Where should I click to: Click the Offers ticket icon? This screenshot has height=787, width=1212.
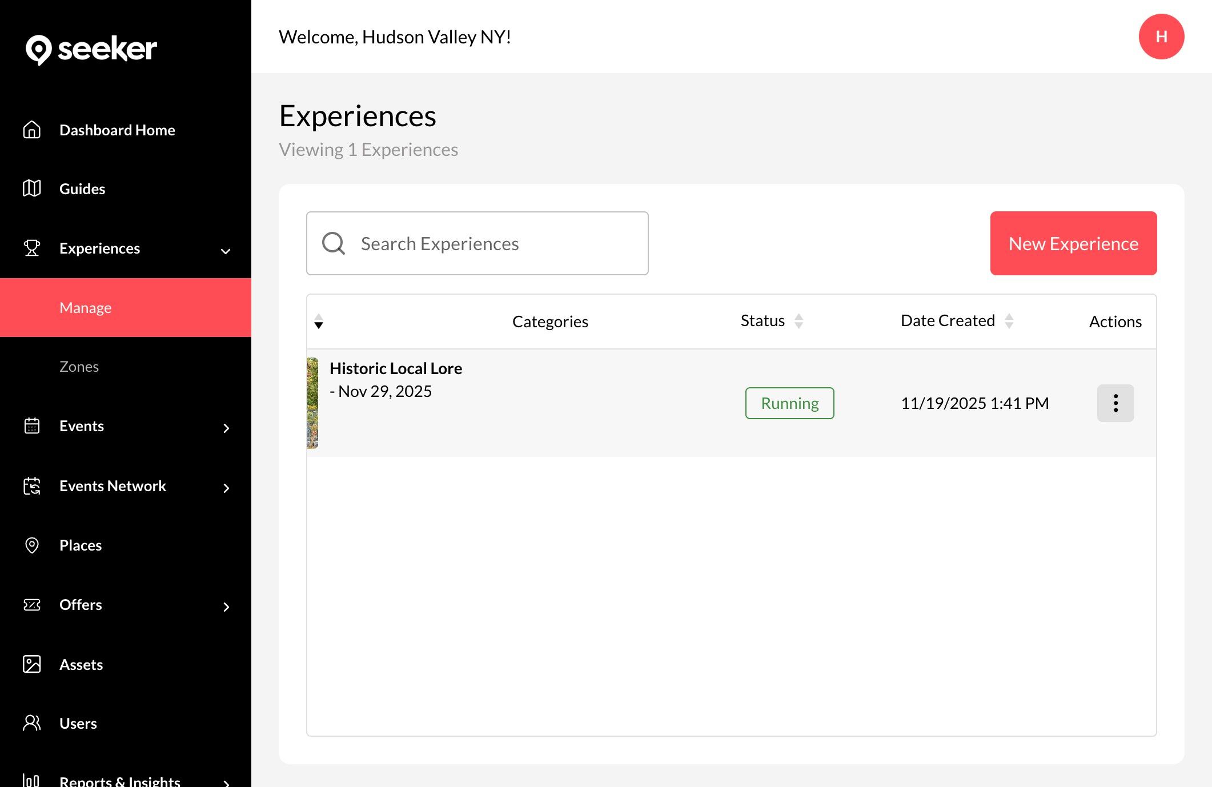32,605
